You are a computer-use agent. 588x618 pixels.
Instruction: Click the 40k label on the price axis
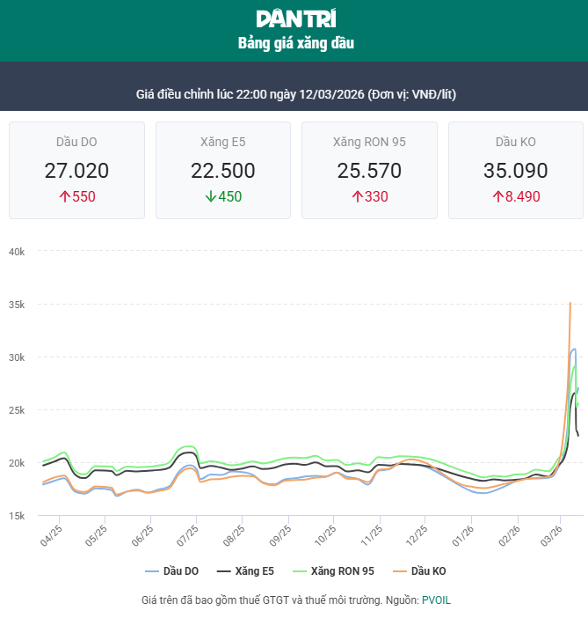(17, 252)
